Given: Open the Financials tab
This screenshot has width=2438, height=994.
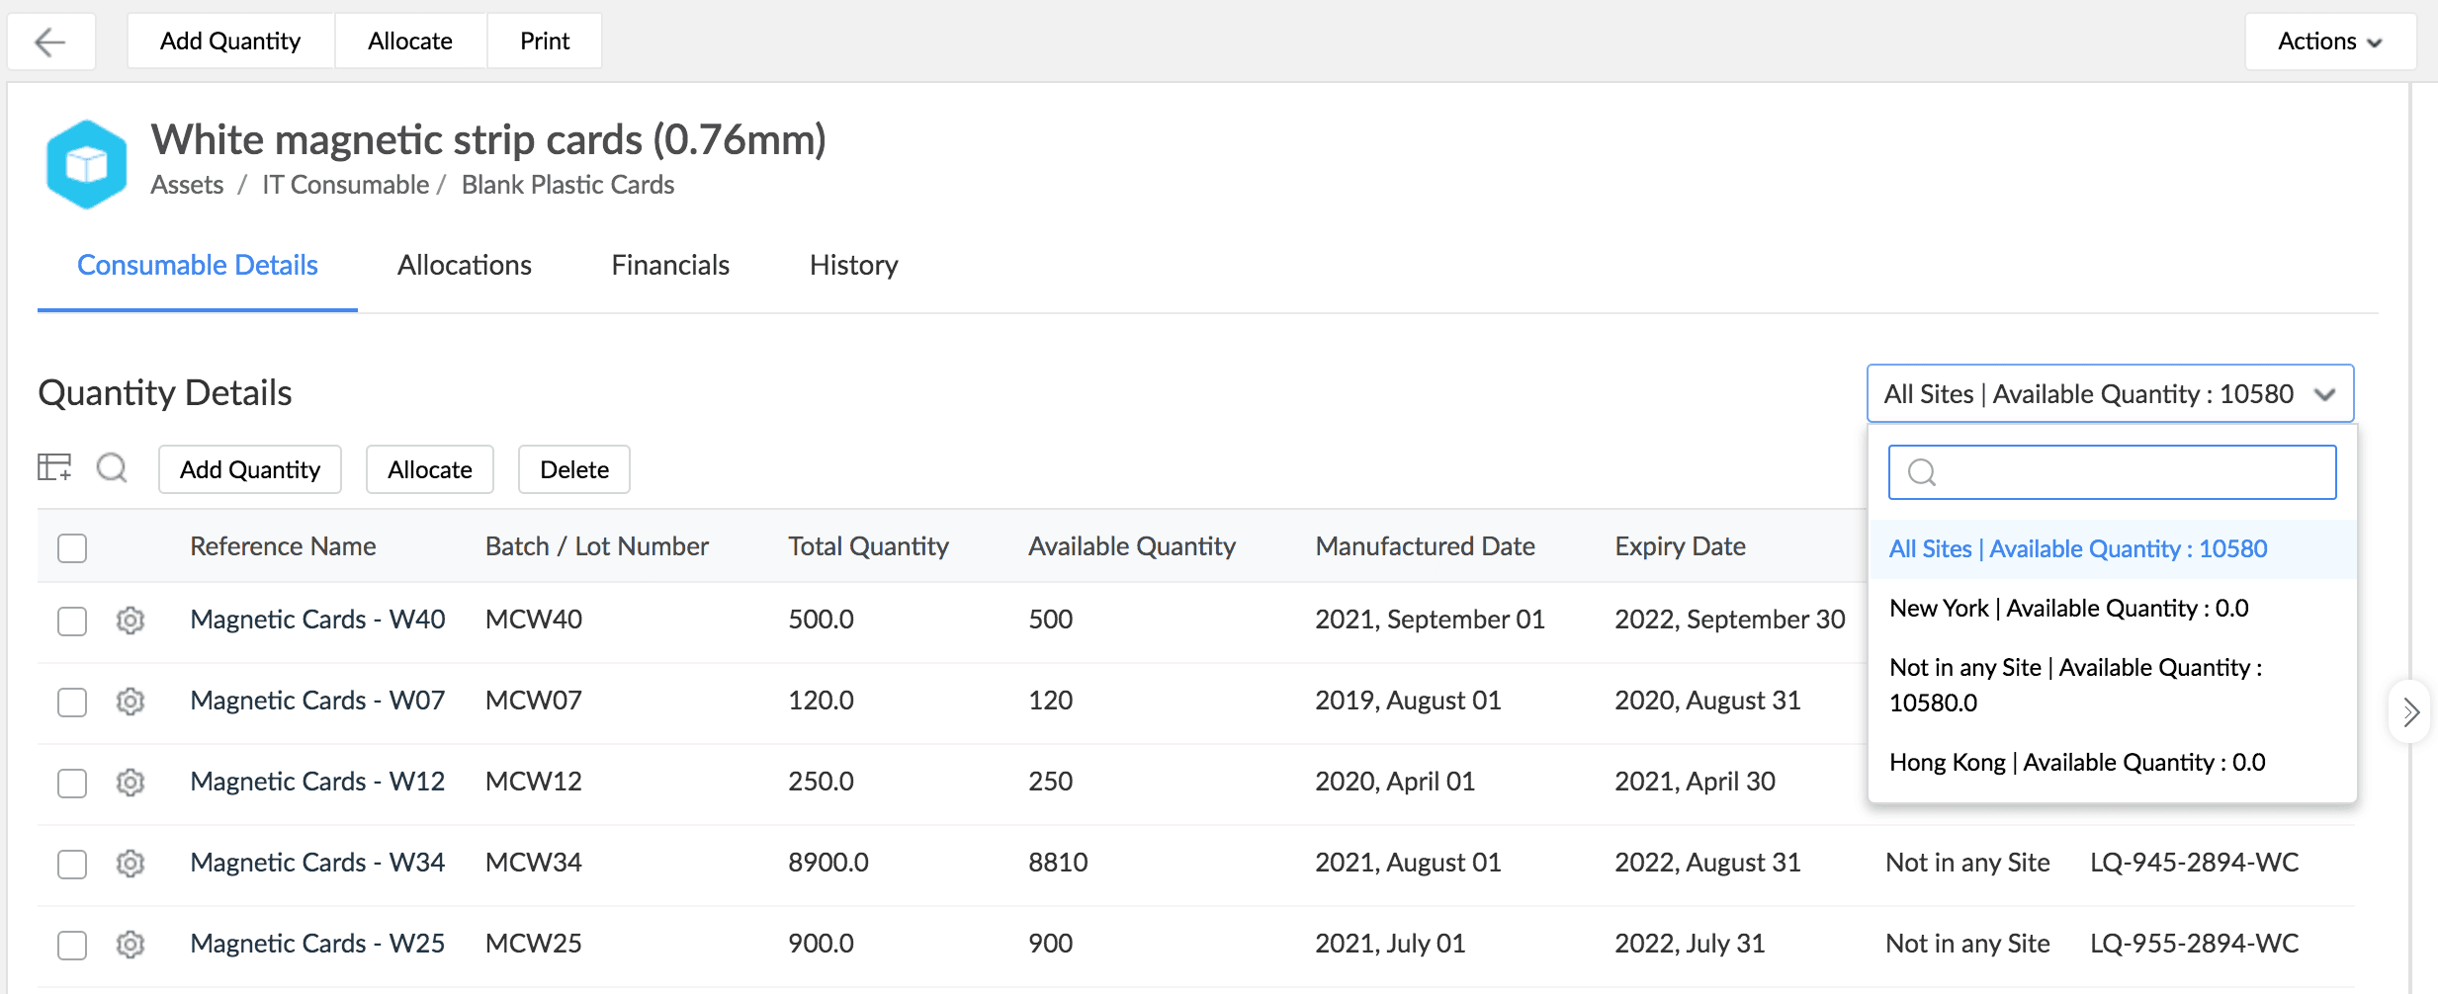Looking at the screenshot, I should click(x=670, y=265).
